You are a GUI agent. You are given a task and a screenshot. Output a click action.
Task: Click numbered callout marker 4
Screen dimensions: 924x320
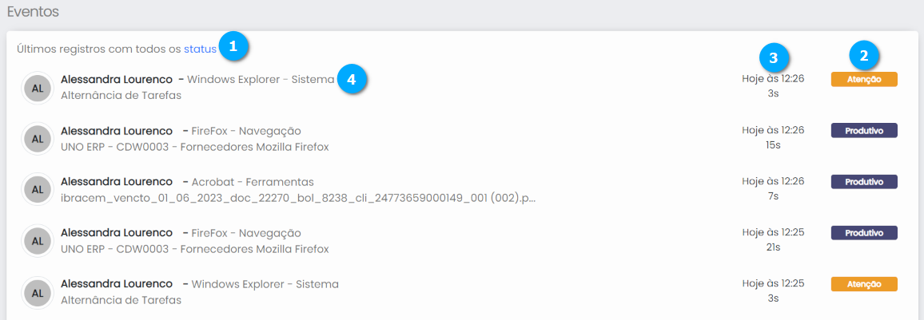point(352,79)
